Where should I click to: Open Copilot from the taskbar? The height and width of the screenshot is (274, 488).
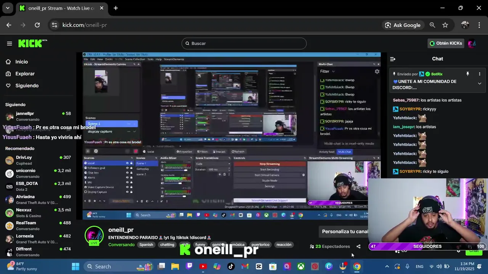pos(217,266)
